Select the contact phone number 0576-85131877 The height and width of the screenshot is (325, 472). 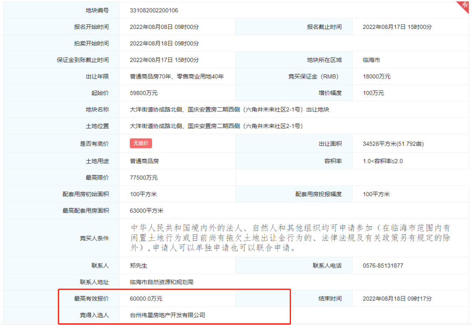click(x=383, y=266)
